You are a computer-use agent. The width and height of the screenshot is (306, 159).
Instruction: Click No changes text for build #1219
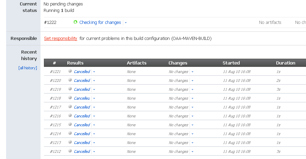pos(178,90)
